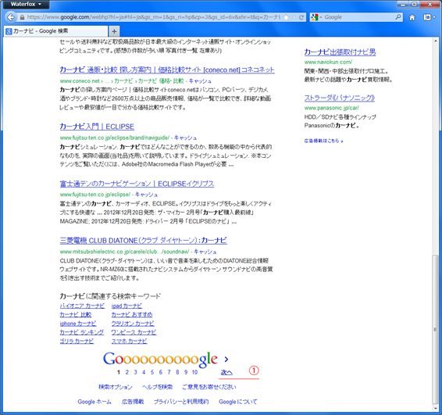Image resolution: width=442 pixels, height=415 pixels.
Task: Open the 三菱電機 CLUB DIATONE result
Action: [143, 241]
